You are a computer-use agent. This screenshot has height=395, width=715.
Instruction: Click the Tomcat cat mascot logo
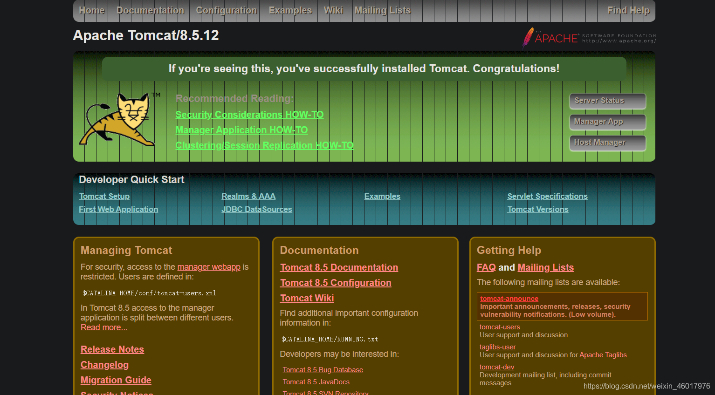pos(119,119)
